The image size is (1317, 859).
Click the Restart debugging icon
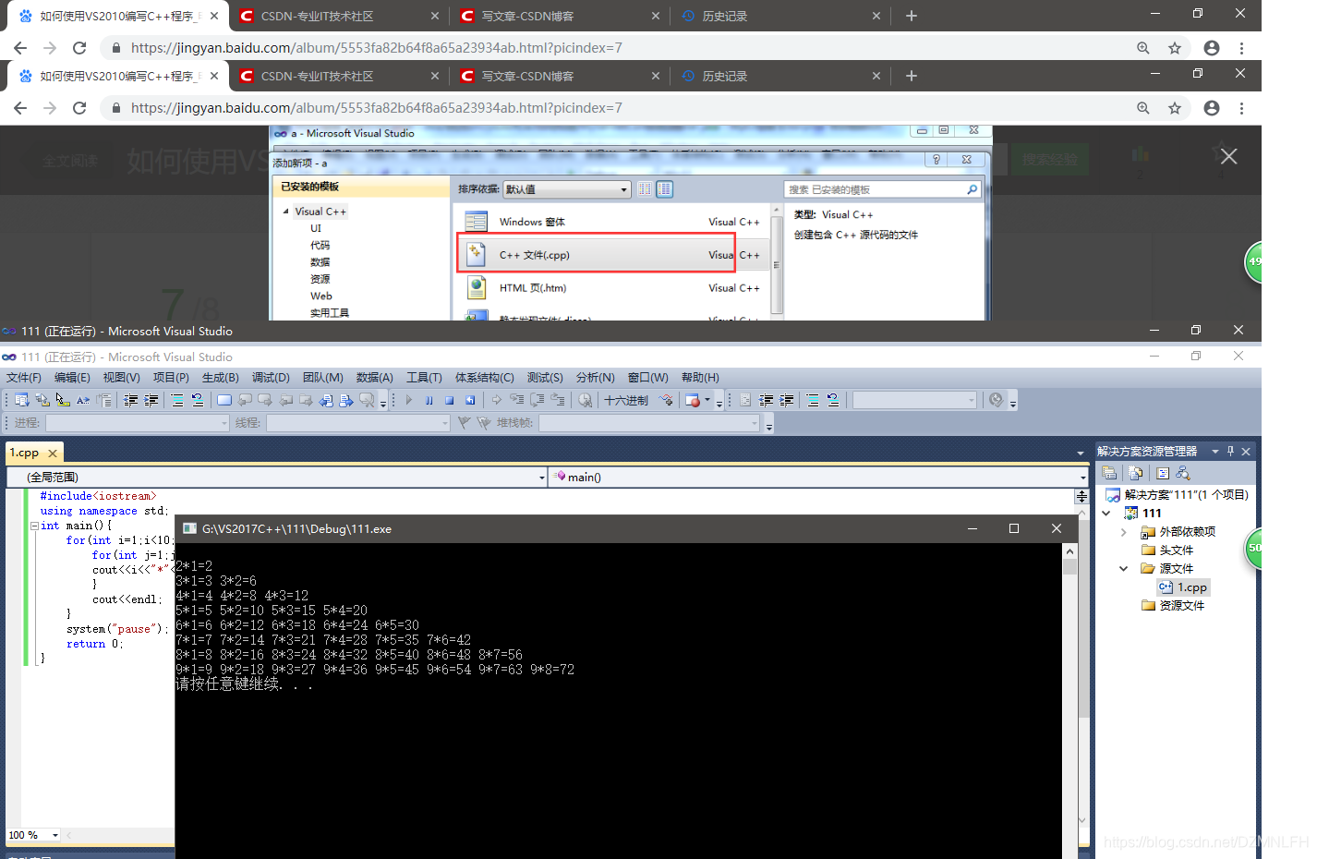(470, 400)
